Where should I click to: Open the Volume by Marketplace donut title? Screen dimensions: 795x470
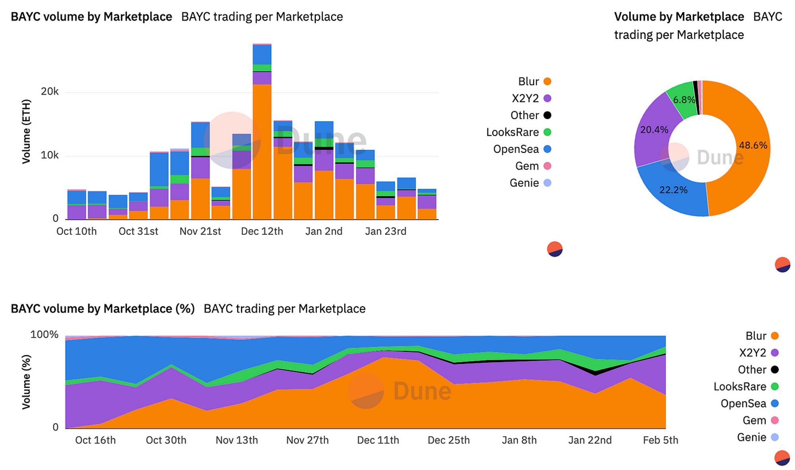pyautogui.click(x=679, y=17)
